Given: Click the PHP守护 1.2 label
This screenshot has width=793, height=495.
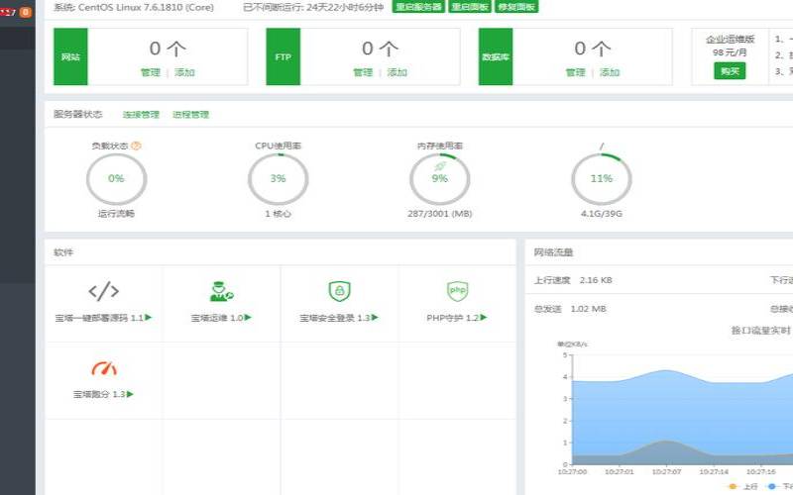Looking at the screenshot, I should 457,318.
